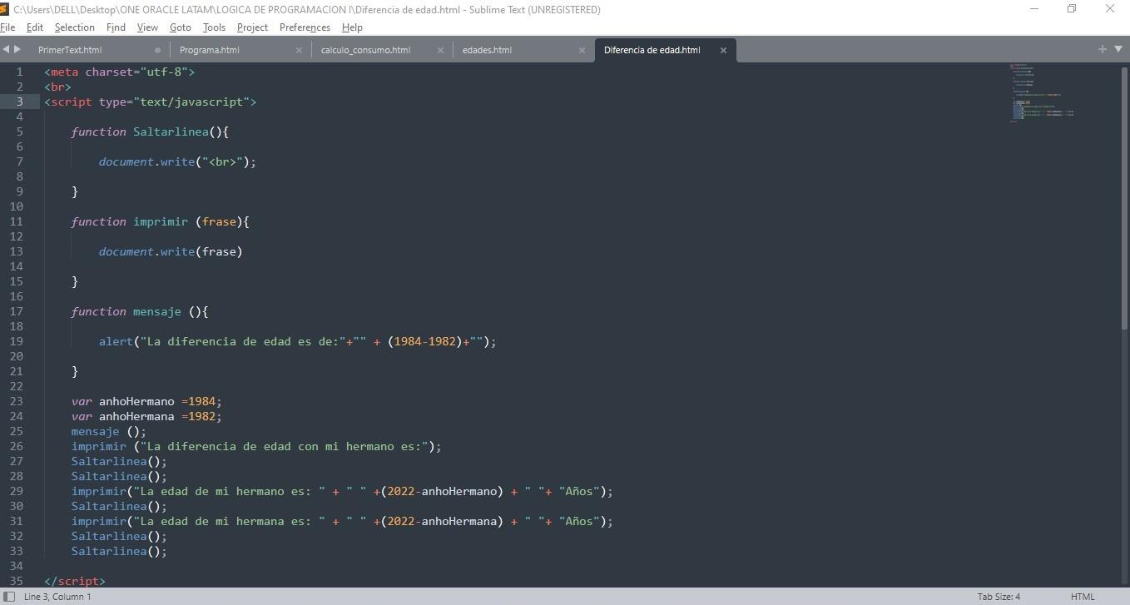Screen dimensions: 1130x605
Task: Switch to the calculo_consumo.html tab
Action: coord(365,50)
